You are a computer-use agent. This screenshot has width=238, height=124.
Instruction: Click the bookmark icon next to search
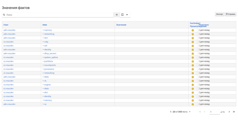[x=123, y=15]
